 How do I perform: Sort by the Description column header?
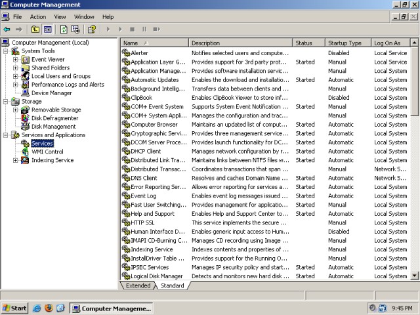[x=241, y=43]
